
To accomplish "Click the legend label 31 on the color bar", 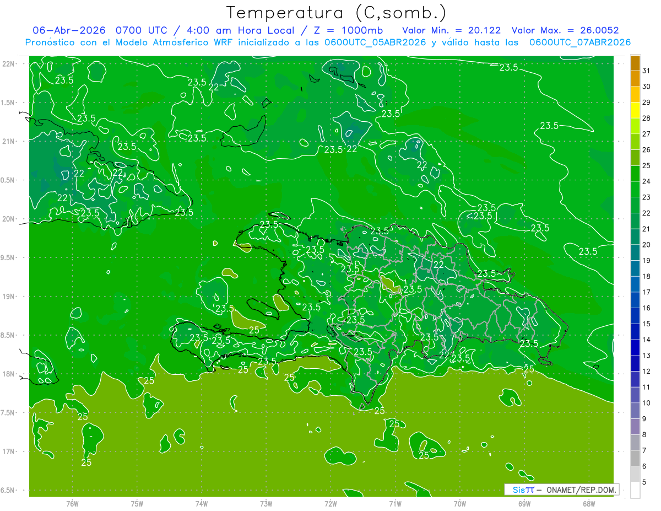I will click(647, 71).
